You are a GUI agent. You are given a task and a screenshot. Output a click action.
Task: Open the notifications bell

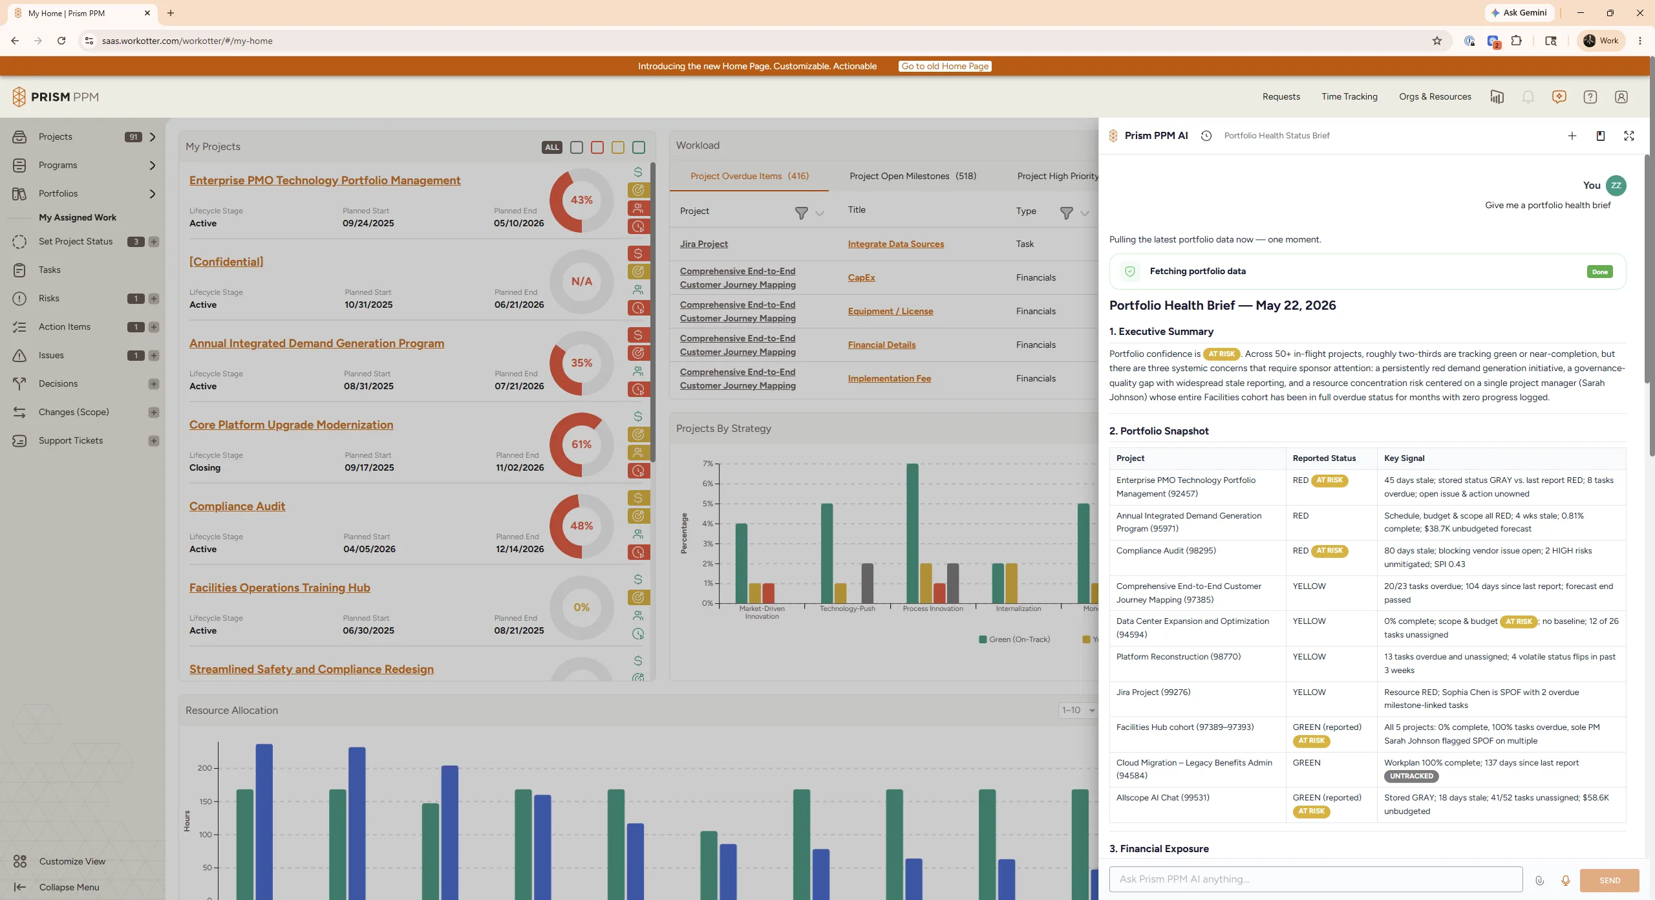coord(1528,97)
